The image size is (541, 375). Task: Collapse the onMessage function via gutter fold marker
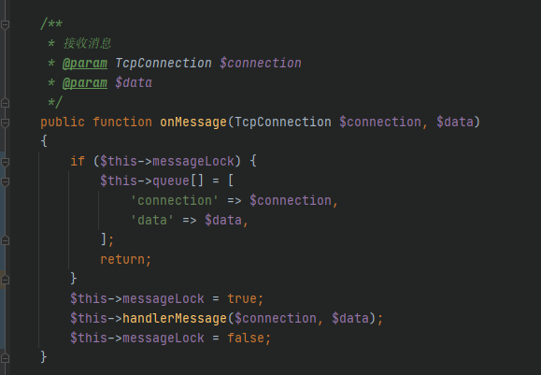(5, 123)
